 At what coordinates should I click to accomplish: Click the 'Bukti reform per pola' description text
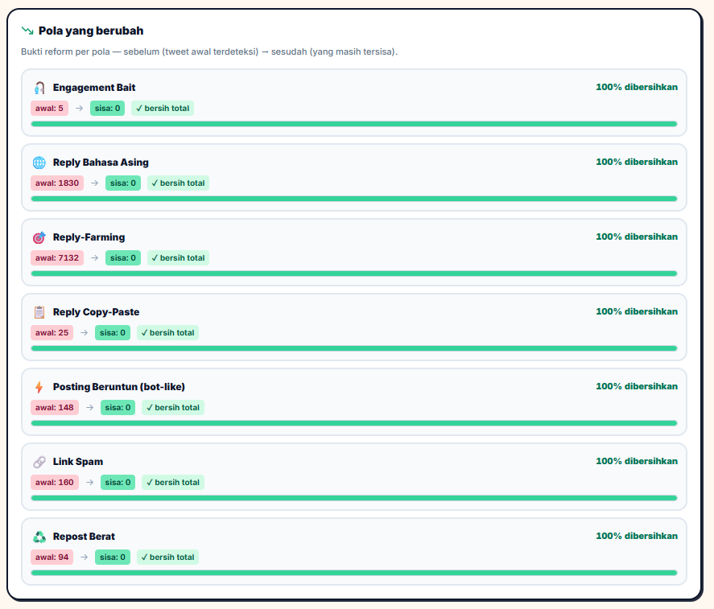coord(209,51)
